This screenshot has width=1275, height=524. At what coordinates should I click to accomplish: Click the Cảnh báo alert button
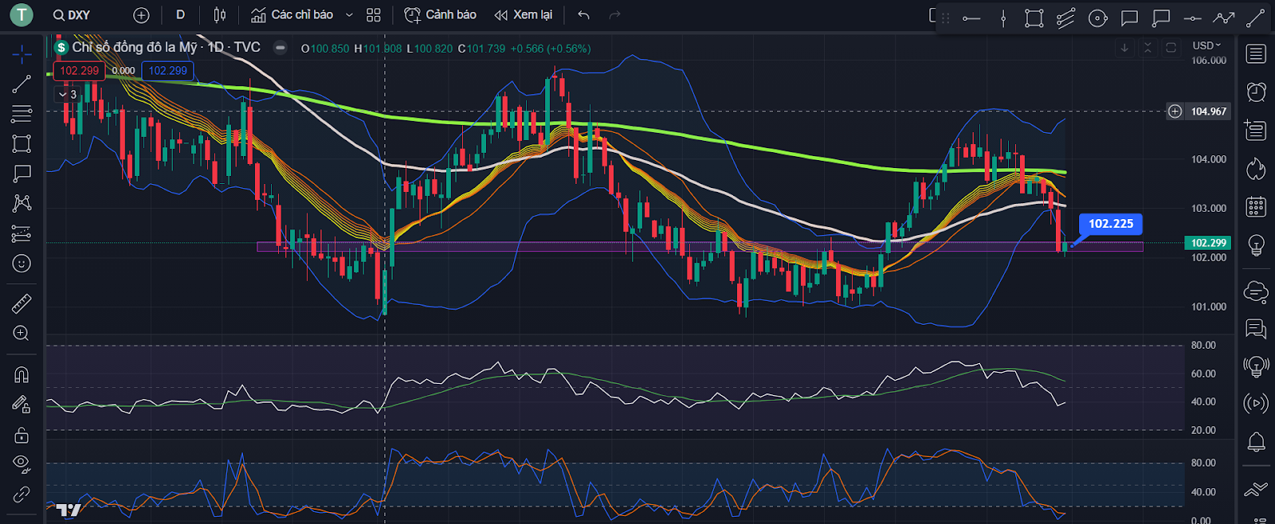(x=441, y=15)
